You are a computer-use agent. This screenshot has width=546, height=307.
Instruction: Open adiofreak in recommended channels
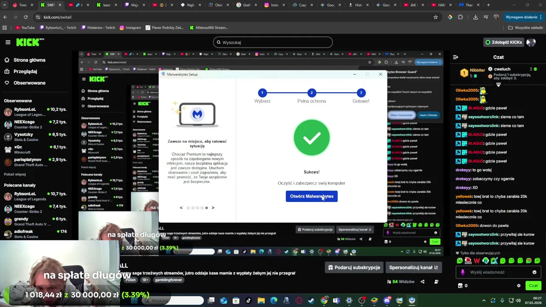coord(35,234)
